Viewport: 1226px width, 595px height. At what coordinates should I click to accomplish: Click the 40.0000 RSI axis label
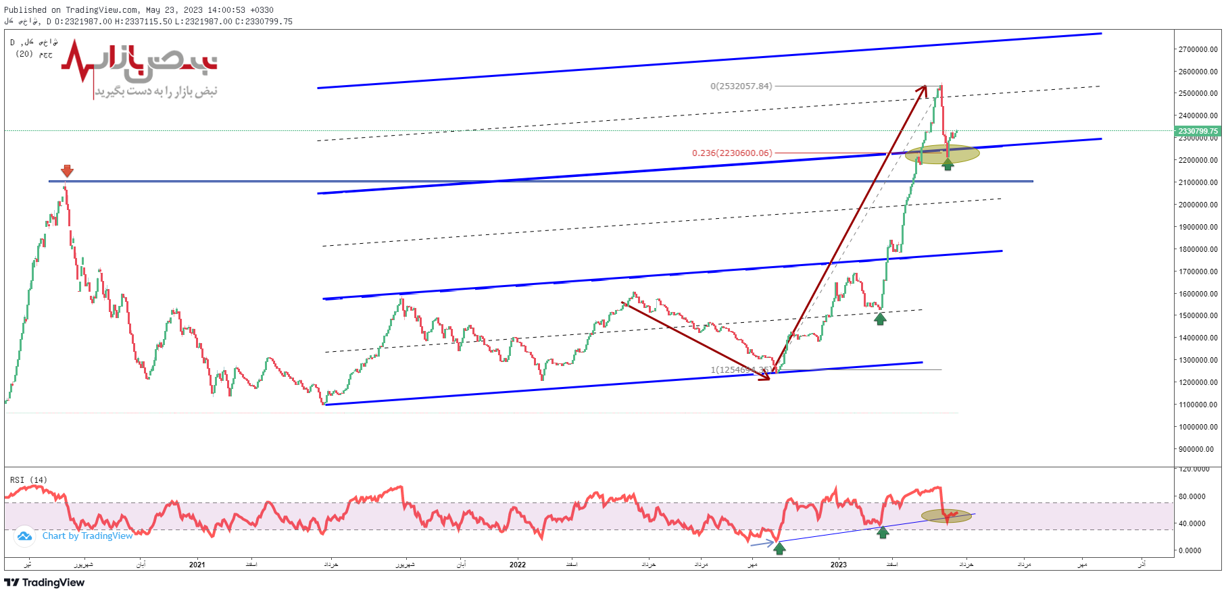[x=1192, y=523]
